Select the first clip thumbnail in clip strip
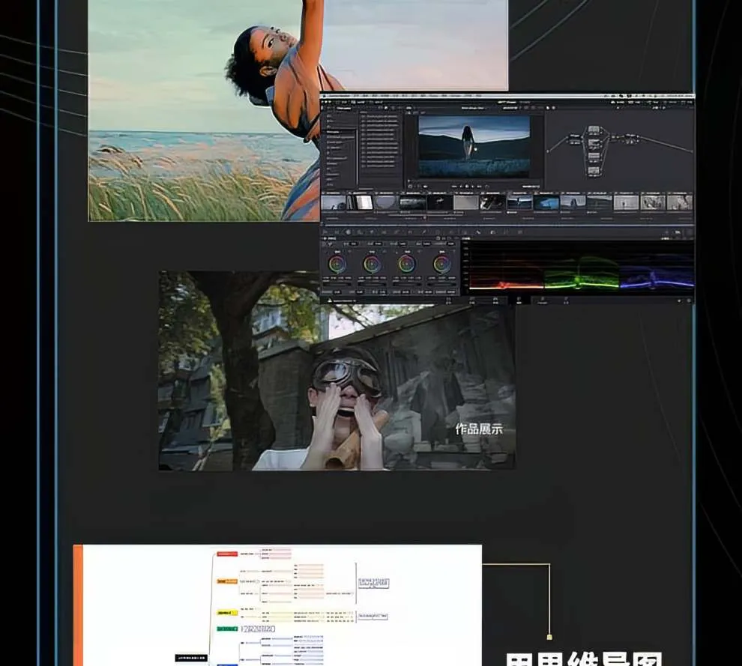 tap(334, 202)
